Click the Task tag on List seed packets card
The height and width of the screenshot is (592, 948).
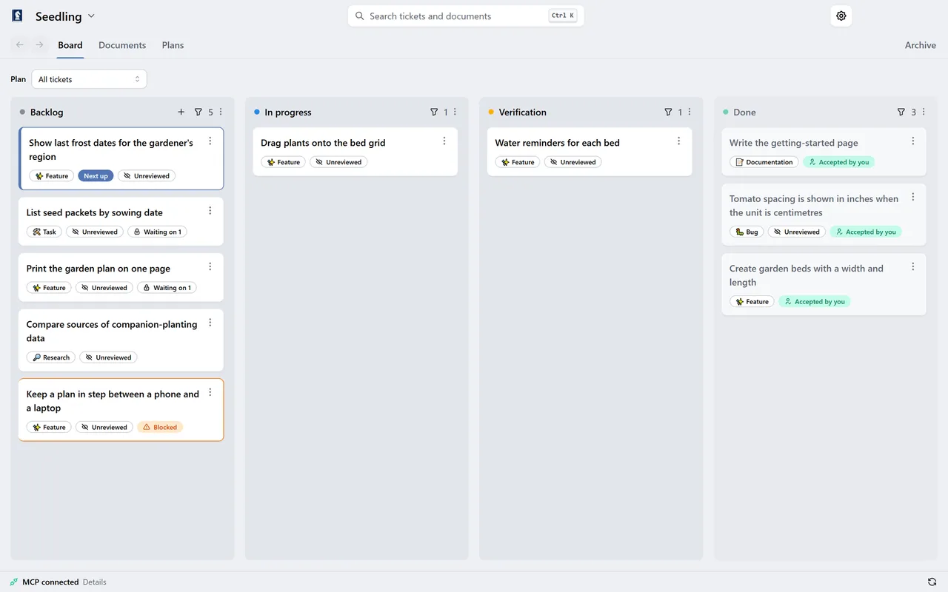tap(44, 232)
